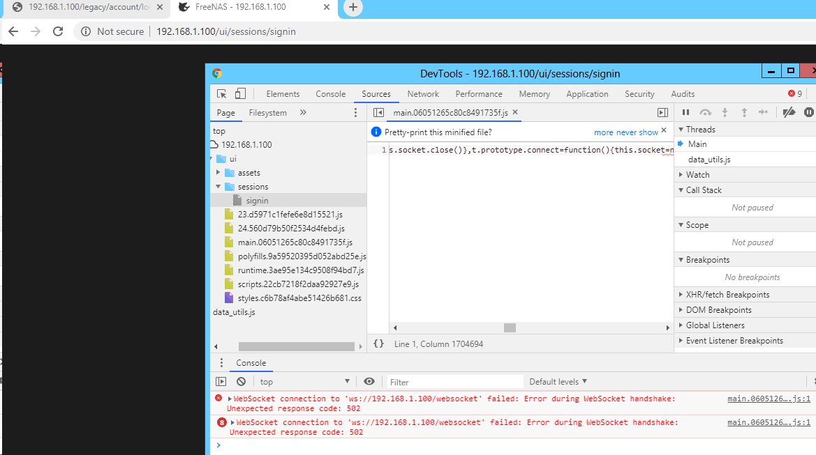Pretty-print the file with the braces icon
The height and width of the screenshot is (455, 816).
(x=379, y=344)
